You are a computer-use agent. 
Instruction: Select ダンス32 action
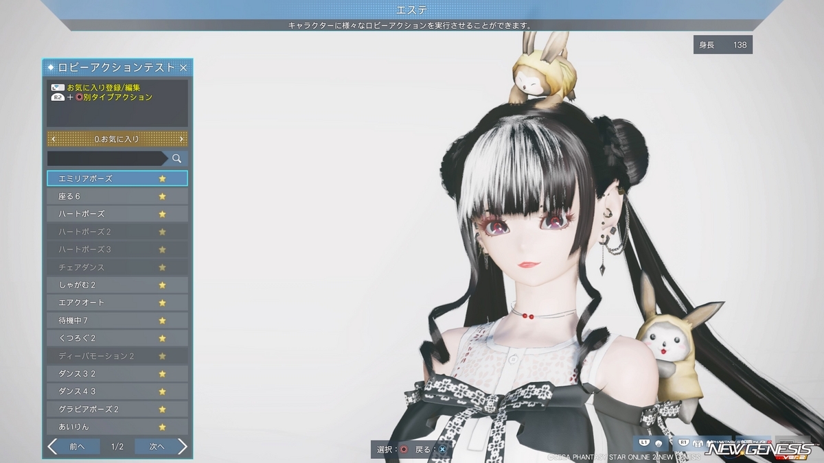click(x=117, y=374)
